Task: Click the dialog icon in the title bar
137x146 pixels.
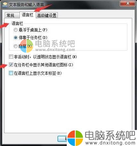Action: pos(5,4)
